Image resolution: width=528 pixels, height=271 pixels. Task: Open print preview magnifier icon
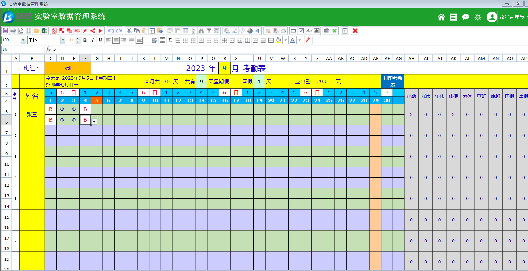tap(21, 31)
